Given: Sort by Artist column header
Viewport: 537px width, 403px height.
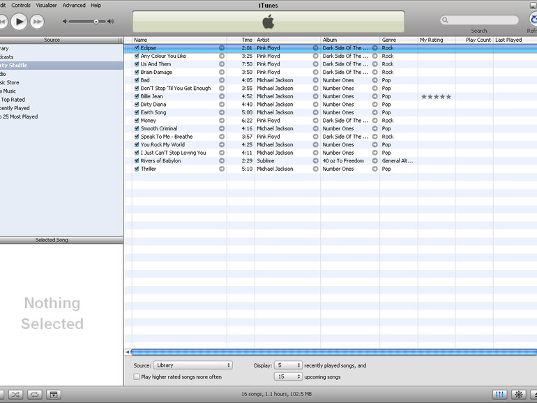Looking at the screenshot, I should point(287,40).
